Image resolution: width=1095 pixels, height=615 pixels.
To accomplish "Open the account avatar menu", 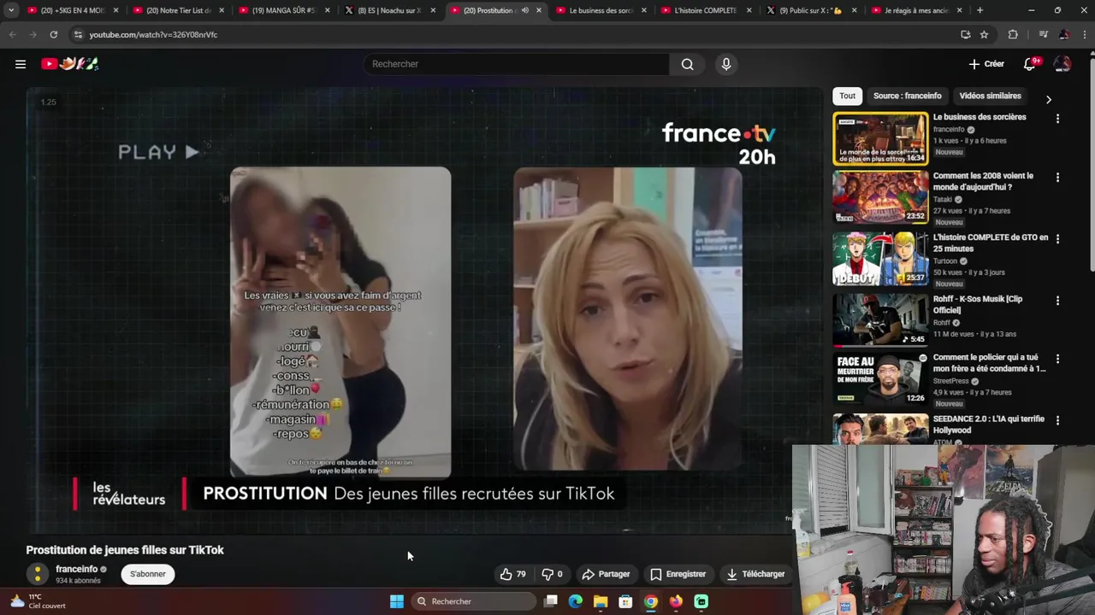I will [1062, 64].
